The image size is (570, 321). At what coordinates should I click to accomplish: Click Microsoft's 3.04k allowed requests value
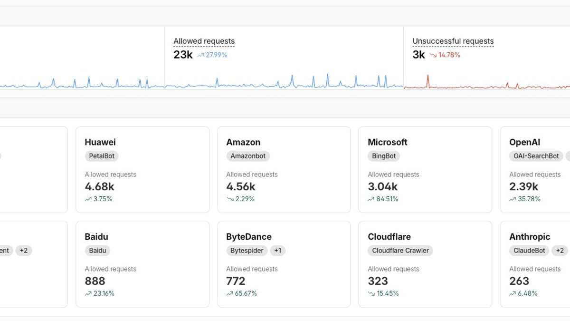tap(383, 186)
